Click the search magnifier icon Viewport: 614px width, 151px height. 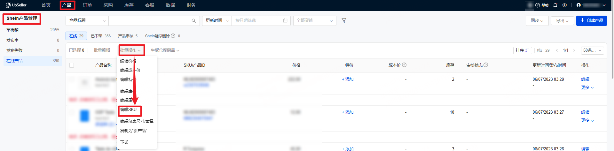[x=193, y=21]
